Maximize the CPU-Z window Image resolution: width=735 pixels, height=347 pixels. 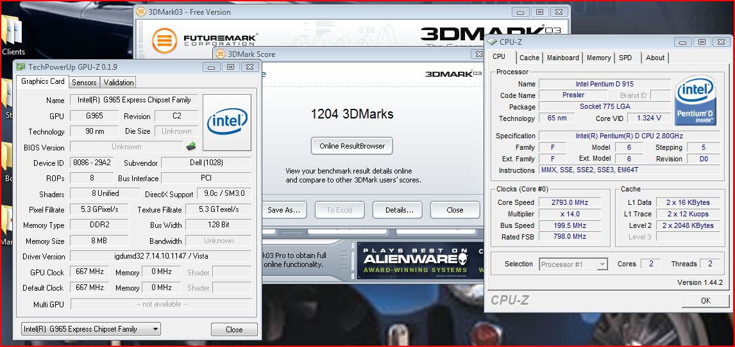[701, 42]
